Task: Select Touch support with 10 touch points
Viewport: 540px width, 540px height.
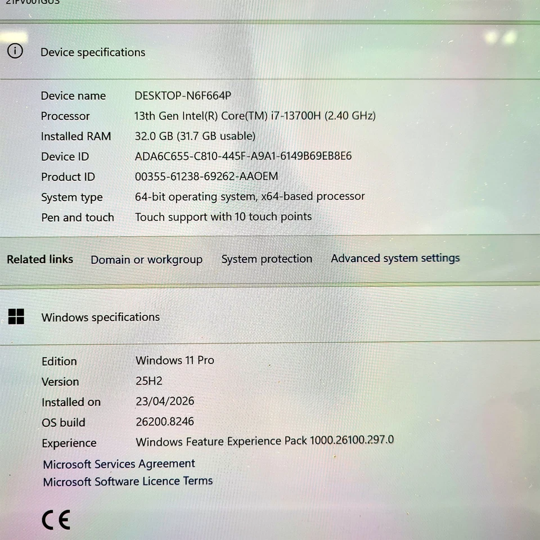Action: (x=223, y=217)
